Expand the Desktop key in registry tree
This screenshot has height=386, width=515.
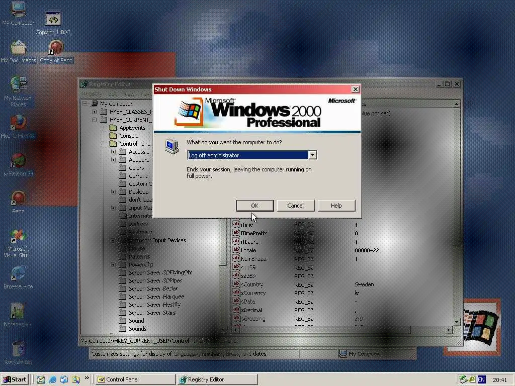pyautogui.click(x=113, y=192)
